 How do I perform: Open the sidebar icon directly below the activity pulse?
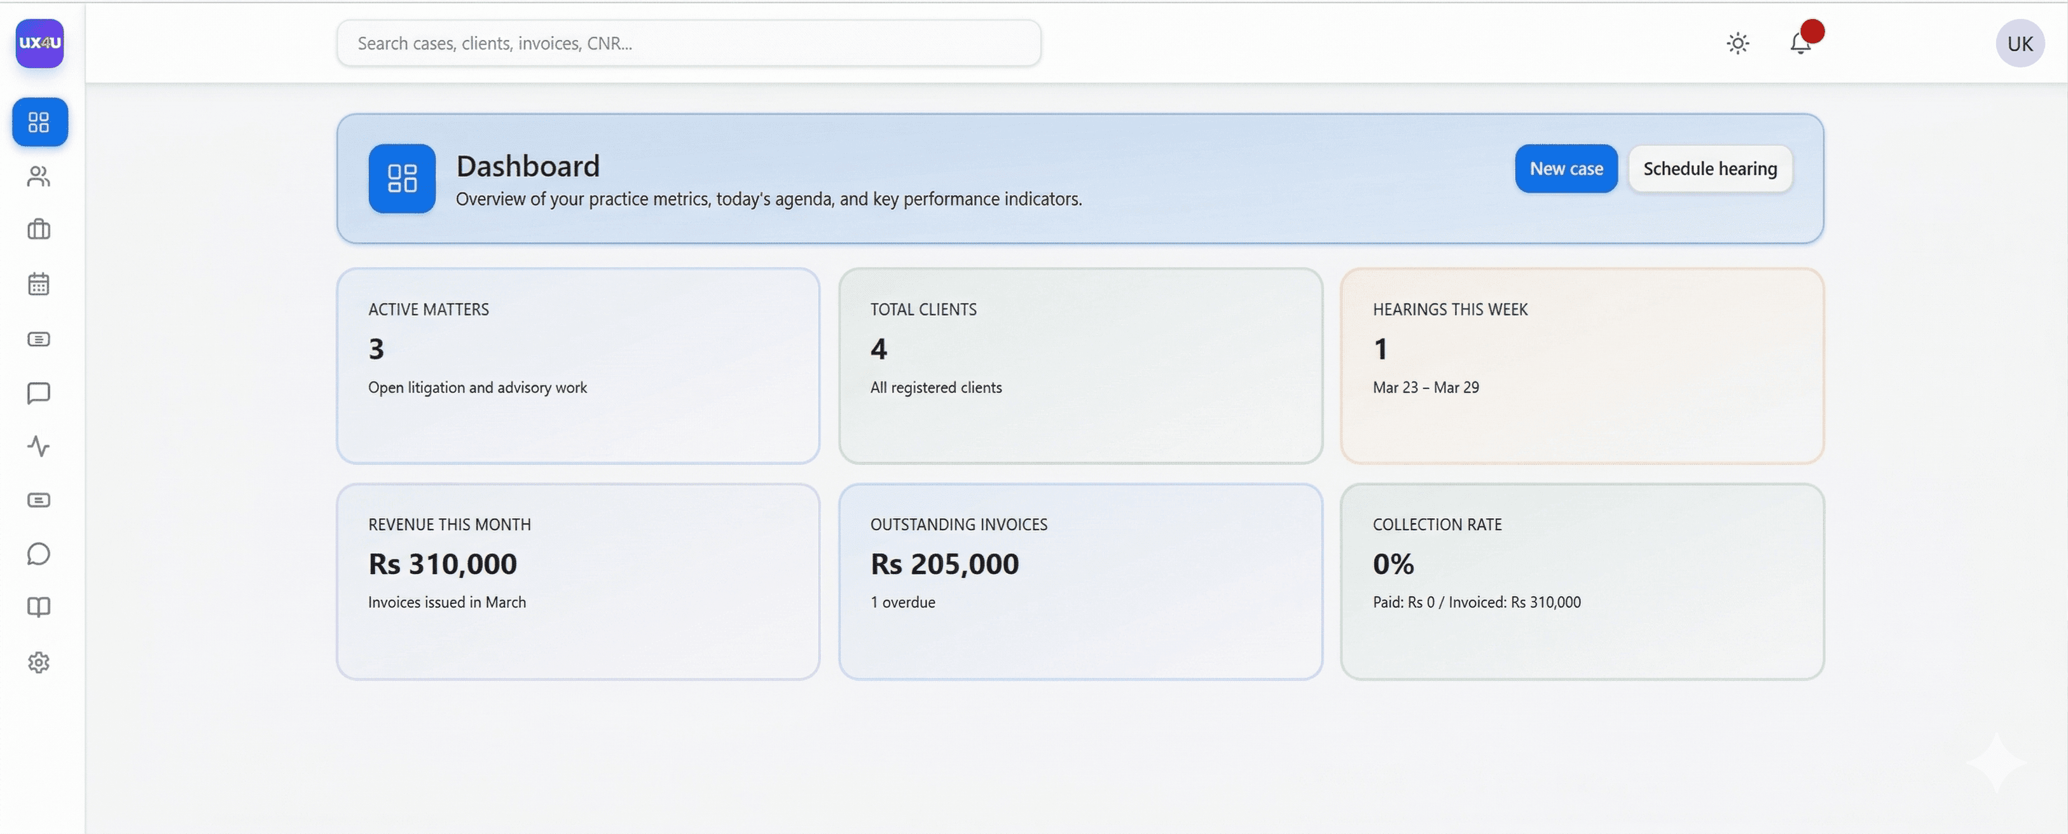tap(39, 500)
